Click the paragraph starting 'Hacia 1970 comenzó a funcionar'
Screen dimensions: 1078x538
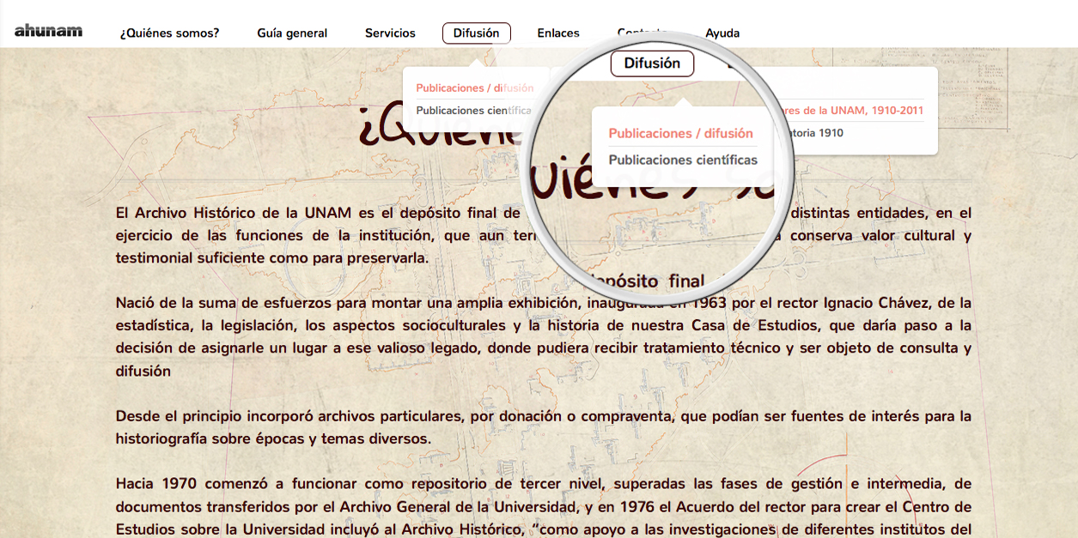coord(544,506)
